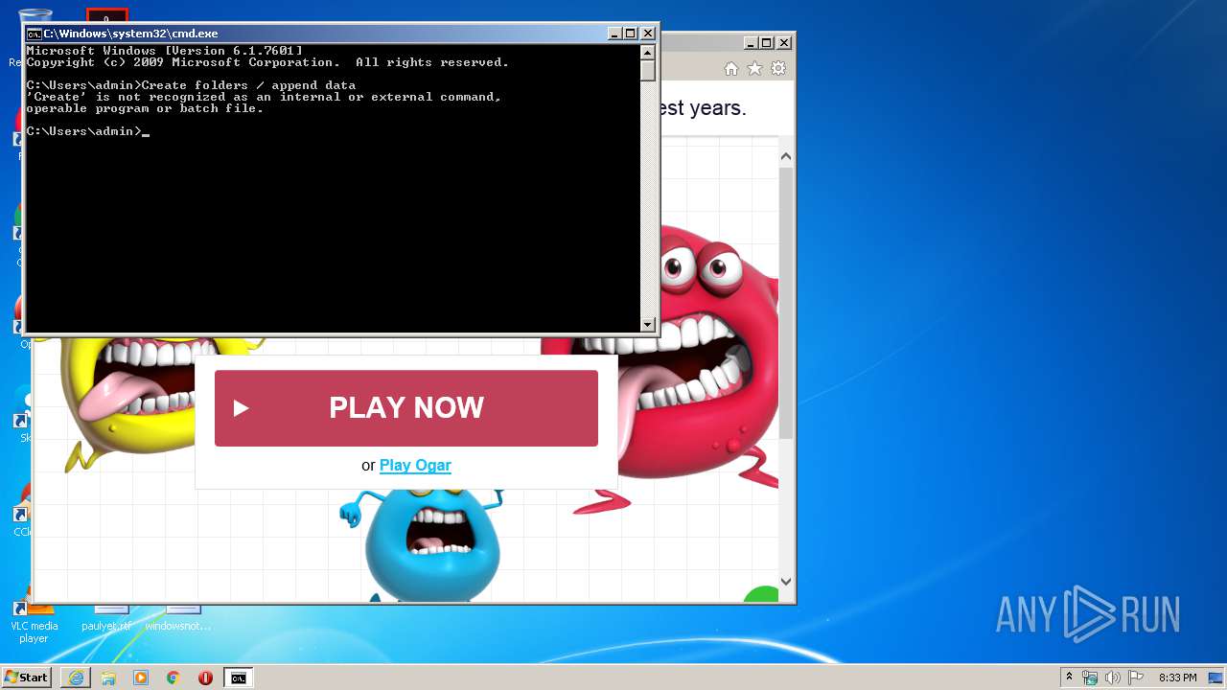Open the volume speaker tray icon

[1113, 678]
